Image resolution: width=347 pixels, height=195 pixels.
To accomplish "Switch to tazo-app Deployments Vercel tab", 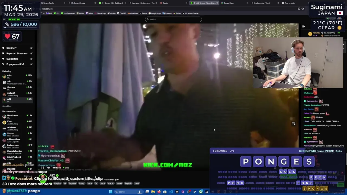I will coord(143,3).
